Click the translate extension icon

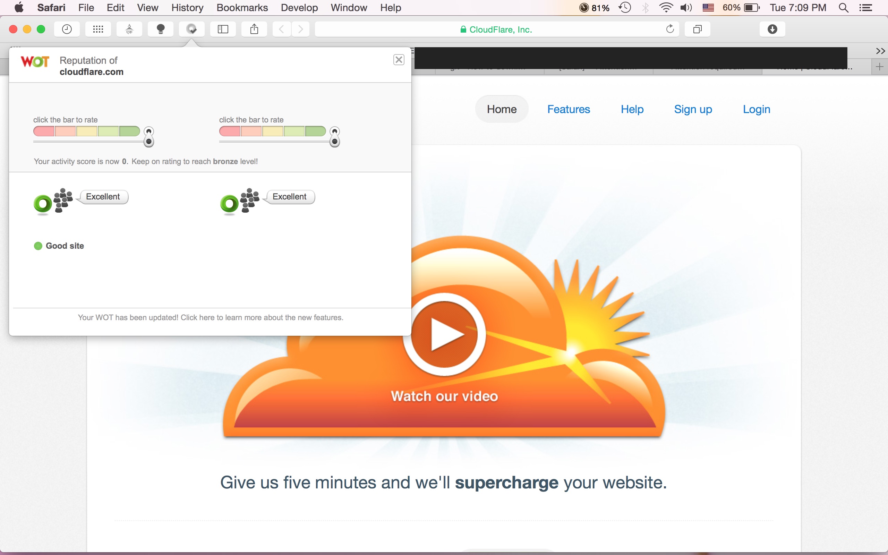coord(129,29)
